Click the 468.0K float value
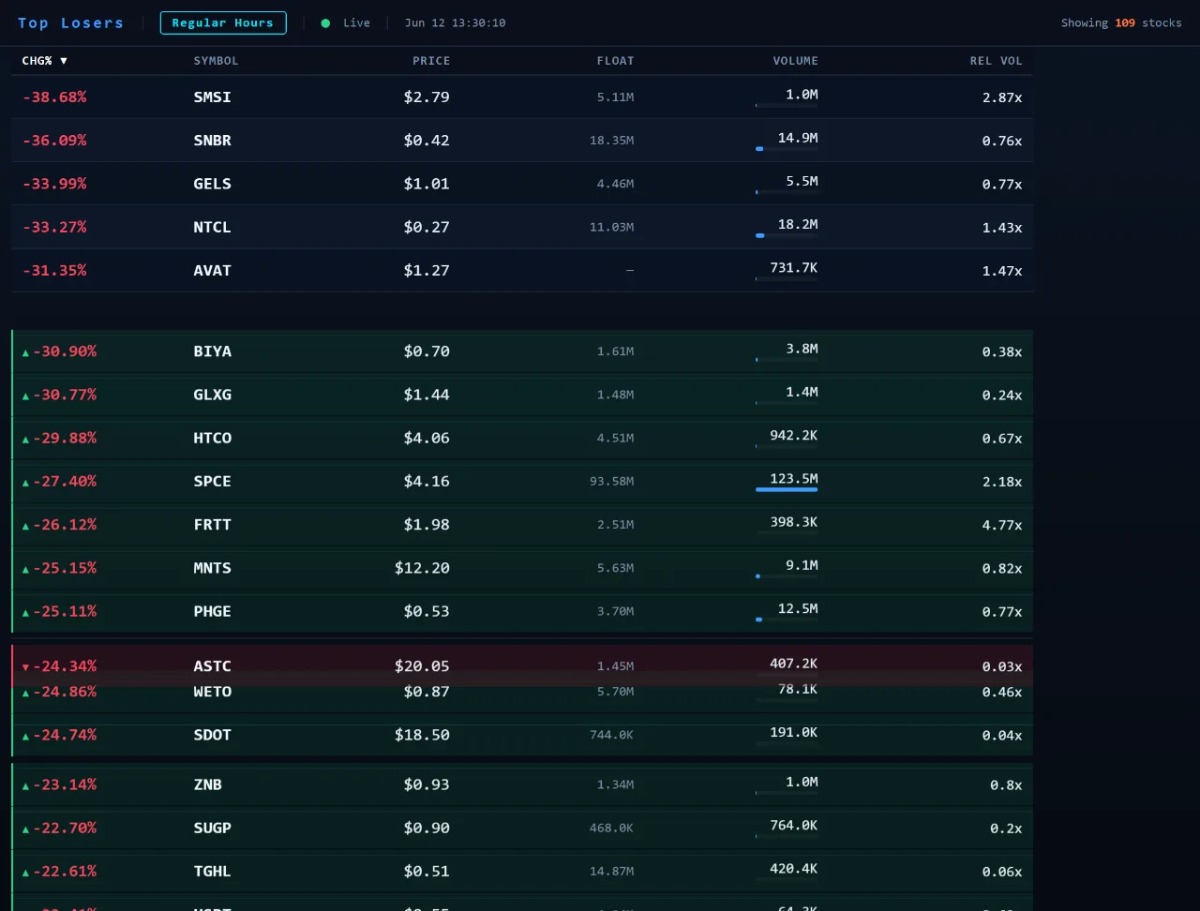1200x911 pixels. coord(611,828)
